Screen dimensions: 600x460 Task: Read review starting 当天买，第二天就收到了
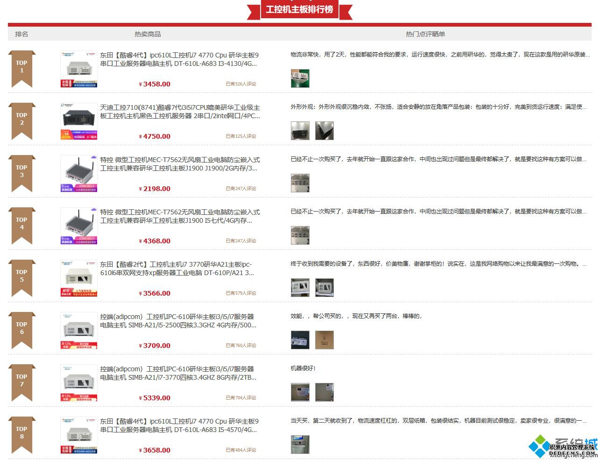click(438, 421)
